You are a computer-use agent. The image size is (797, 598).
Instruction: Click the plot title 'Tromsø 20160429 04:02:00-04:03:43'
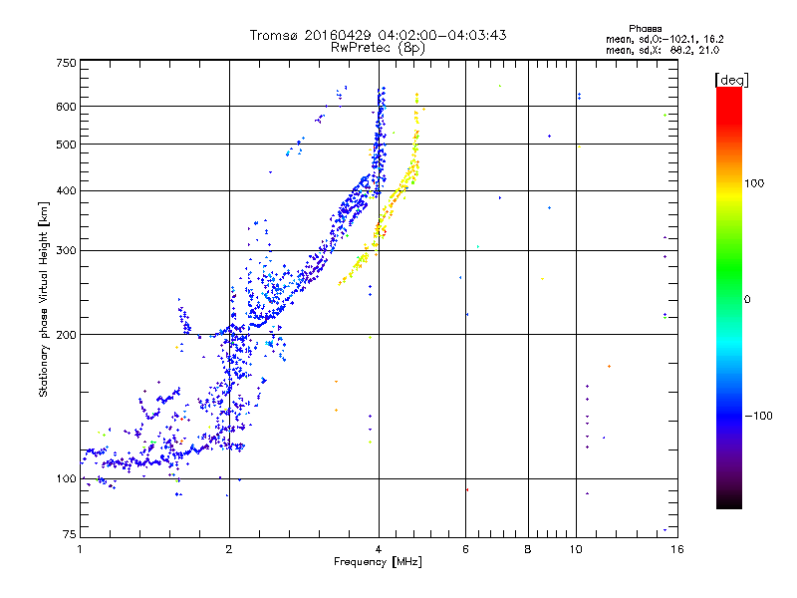point(378,35)
